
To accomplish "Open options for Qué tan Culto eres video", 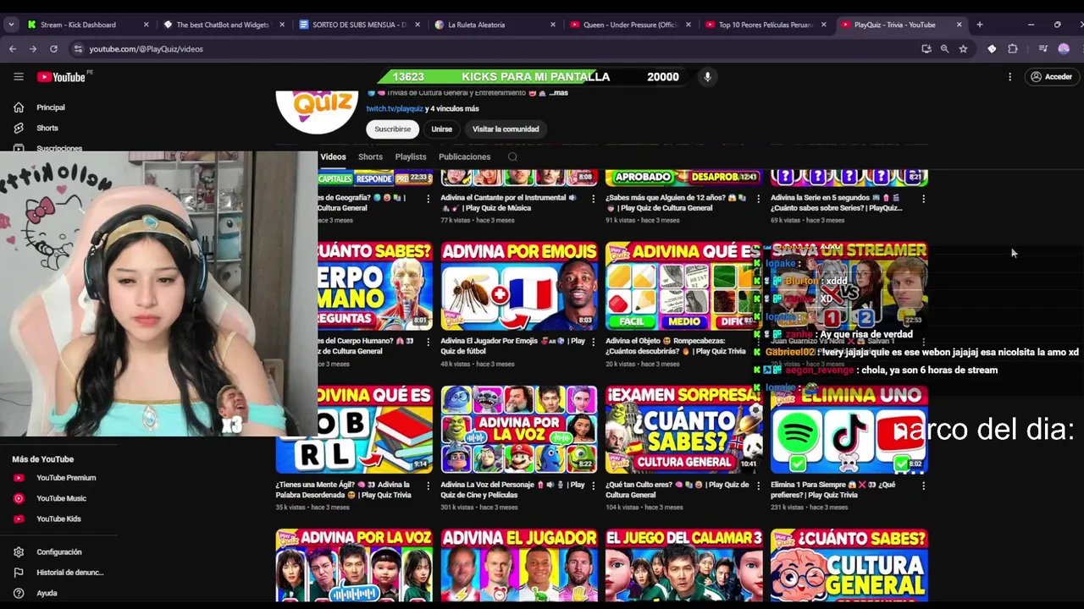I will (758, 486).
